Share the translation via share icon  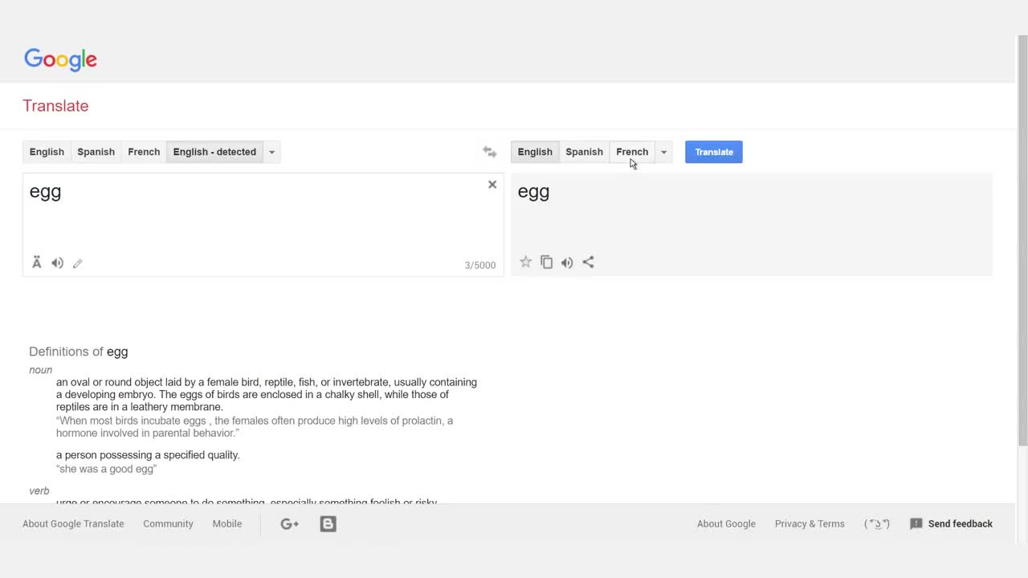tap(588, 263)
